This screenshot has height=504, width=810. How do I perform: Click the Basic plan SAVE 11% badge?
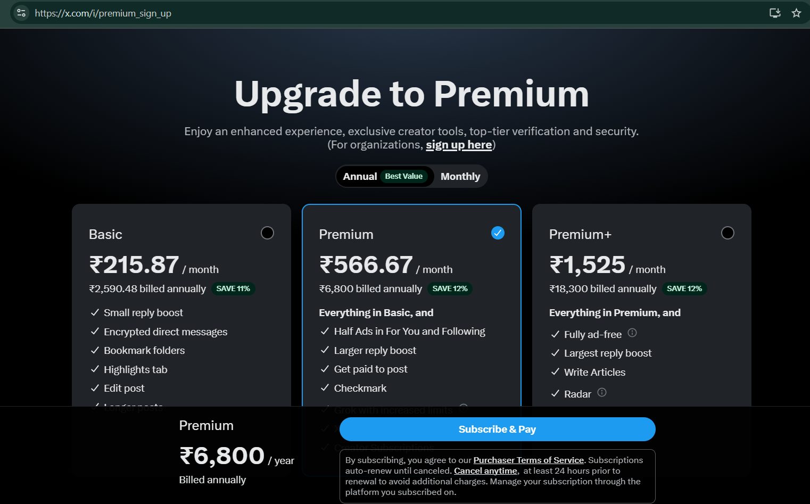point(233,288)
